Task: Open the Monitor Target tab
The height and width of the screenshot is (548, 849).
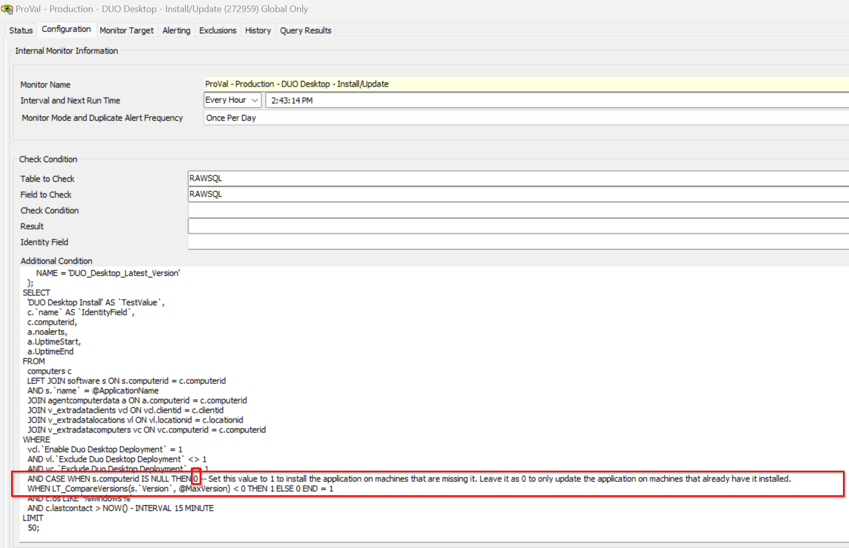Action: pyautogui.click(x=127, y=30)
